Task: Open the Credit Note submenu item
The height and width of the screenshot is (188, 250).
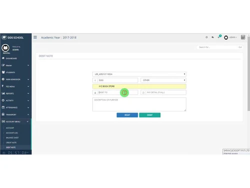Action: click(x=11, y=142)
